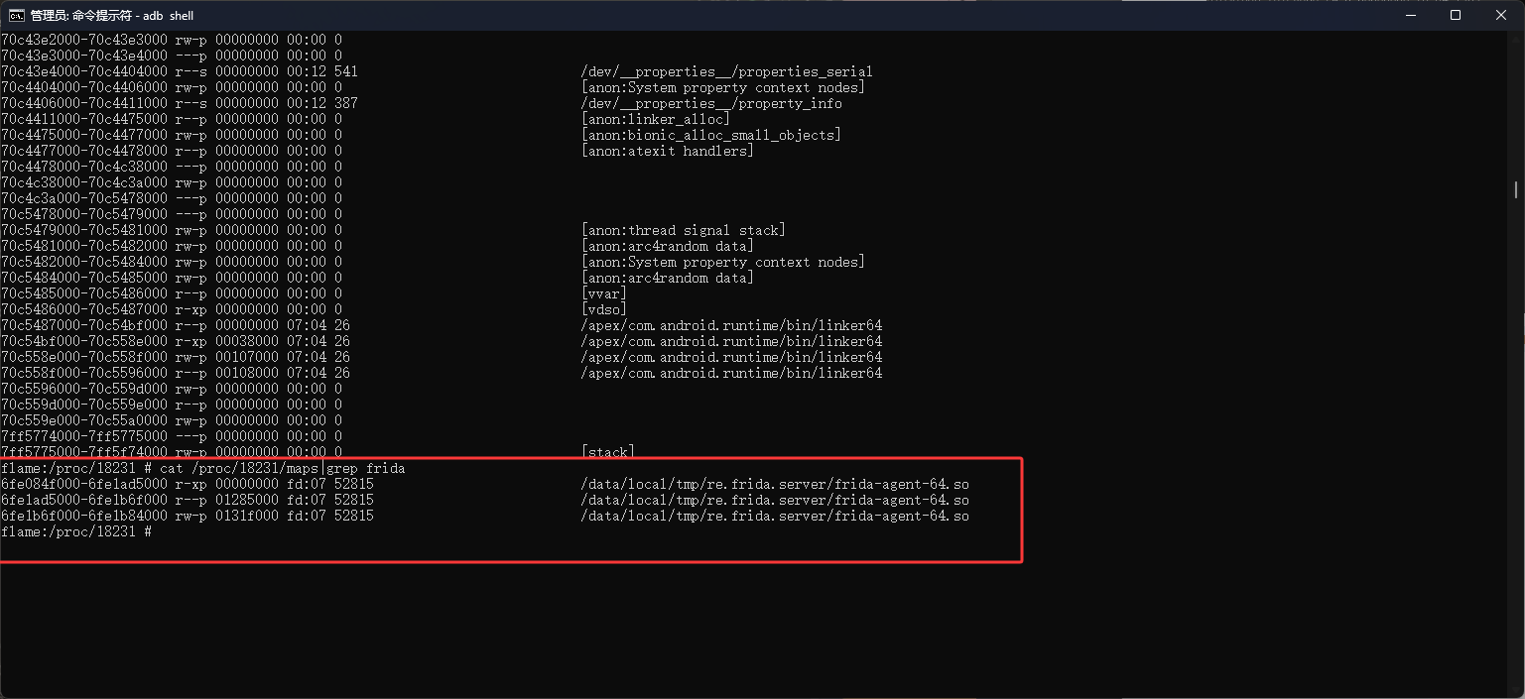This screenshot has height=699, width=1525.
Task: Click the [anon:bionic_alloc_small_objects] entry
Action: [710, 135]
